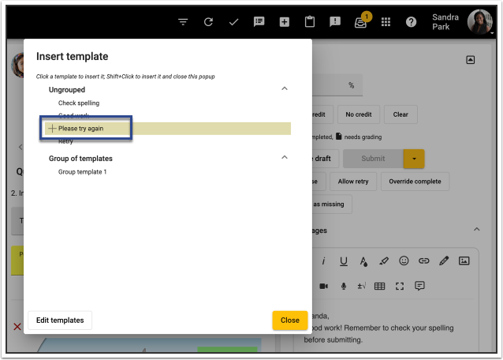Open the inbox with notification badge
503x360 pixels.
click(x=360, y=22)
